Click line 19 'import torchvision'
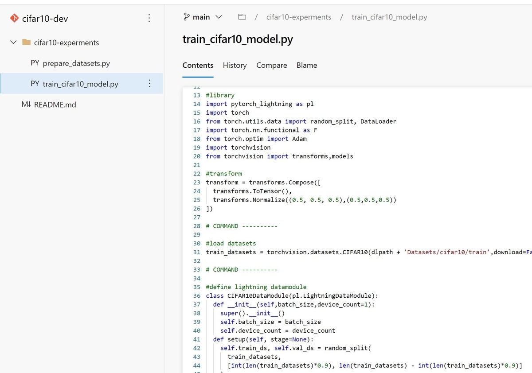 (238, 148)
